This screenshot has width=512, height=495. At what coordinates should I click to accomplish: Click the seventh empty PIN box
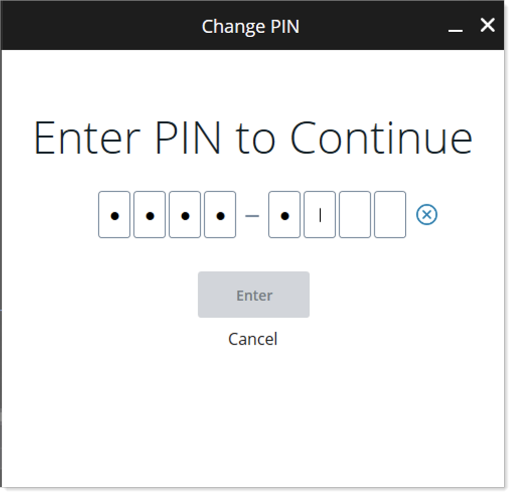[x=354, y=215]
